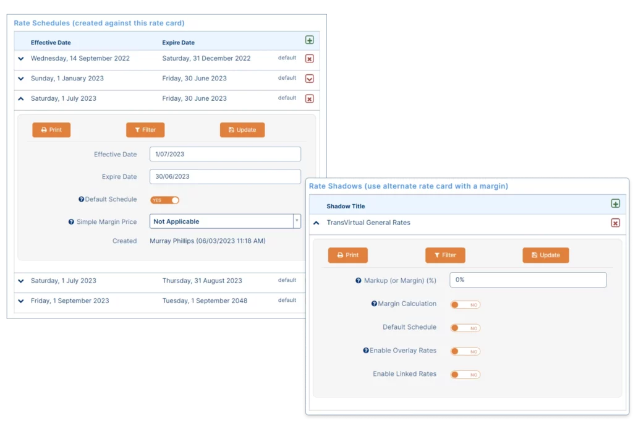Delete the TransVirtual General Rates shadow
This screenshot has height=423, width=633.
coord(616,223)
